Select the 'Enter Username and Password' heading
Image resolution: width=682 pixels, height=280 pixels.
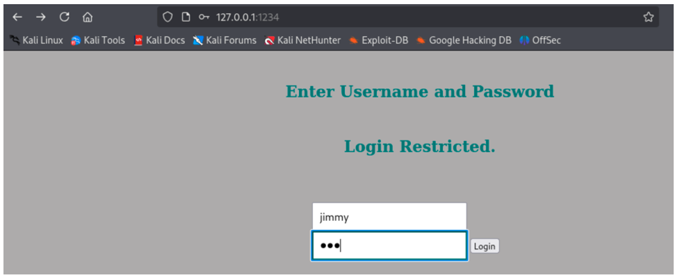pyautogui.click(x=420, y=92)
